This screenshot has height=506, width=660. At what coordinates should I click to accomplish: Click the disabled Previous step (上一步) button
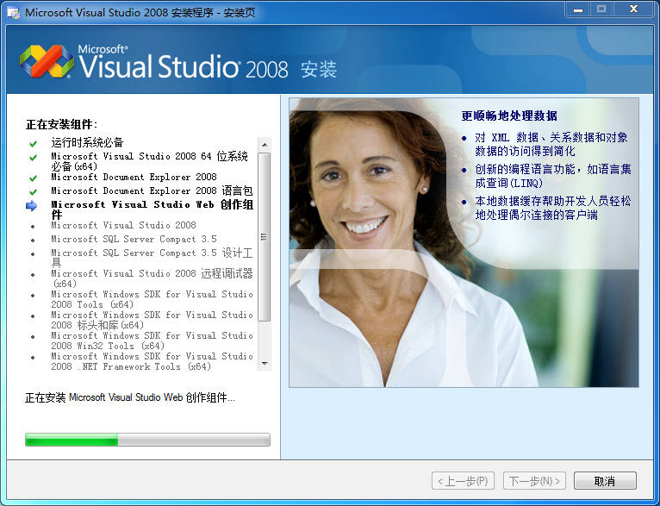point(463,481)
